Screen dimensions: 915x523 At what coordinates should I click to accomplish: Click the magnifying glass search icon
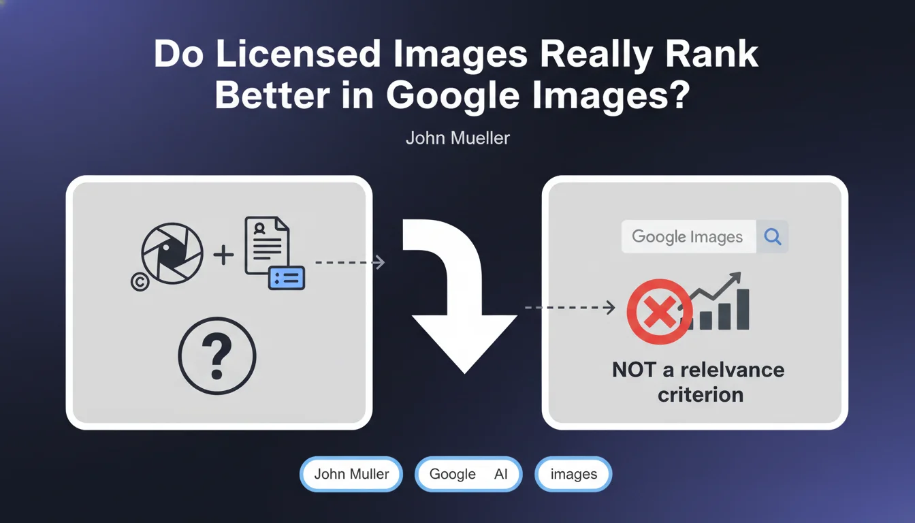click(773, 236)
